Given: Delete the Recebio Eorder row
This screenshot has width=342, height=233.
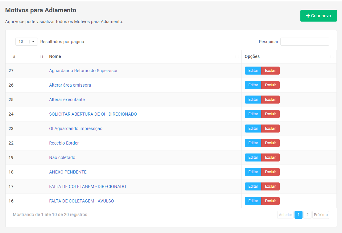Looking at the screenshot, I should pos(270,143).
